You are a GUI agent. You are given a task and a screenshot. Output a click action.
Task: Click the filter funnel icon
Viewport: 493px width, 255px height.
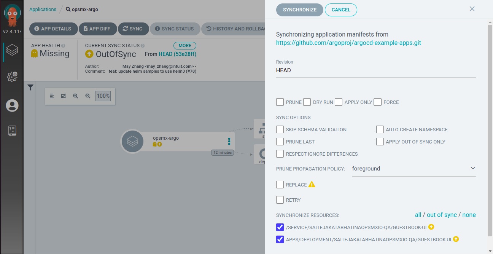point(30,88)
